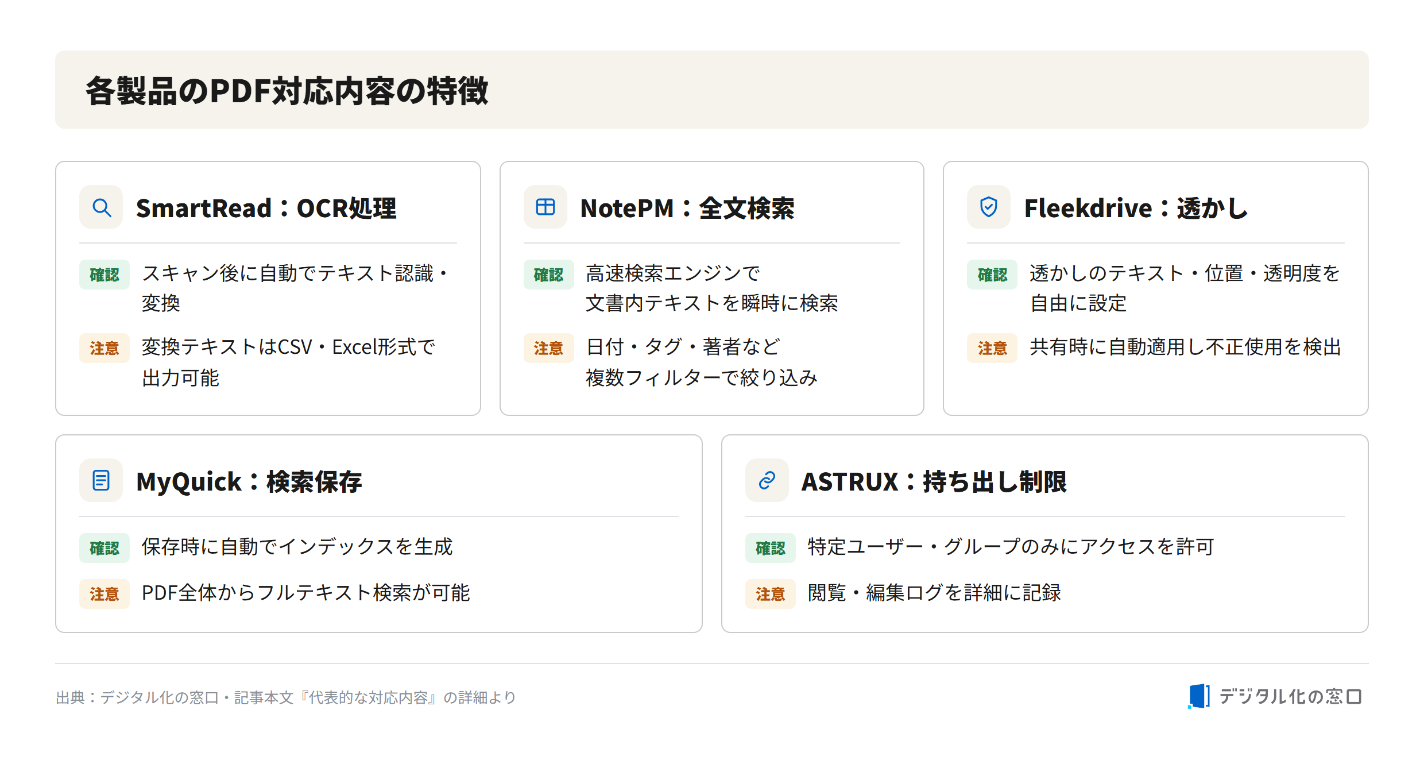Click text 共有時に自動適用し不正使用を検出
Image resolution: width=1424 pixels, height=764 pixels.
(1185, 347)
